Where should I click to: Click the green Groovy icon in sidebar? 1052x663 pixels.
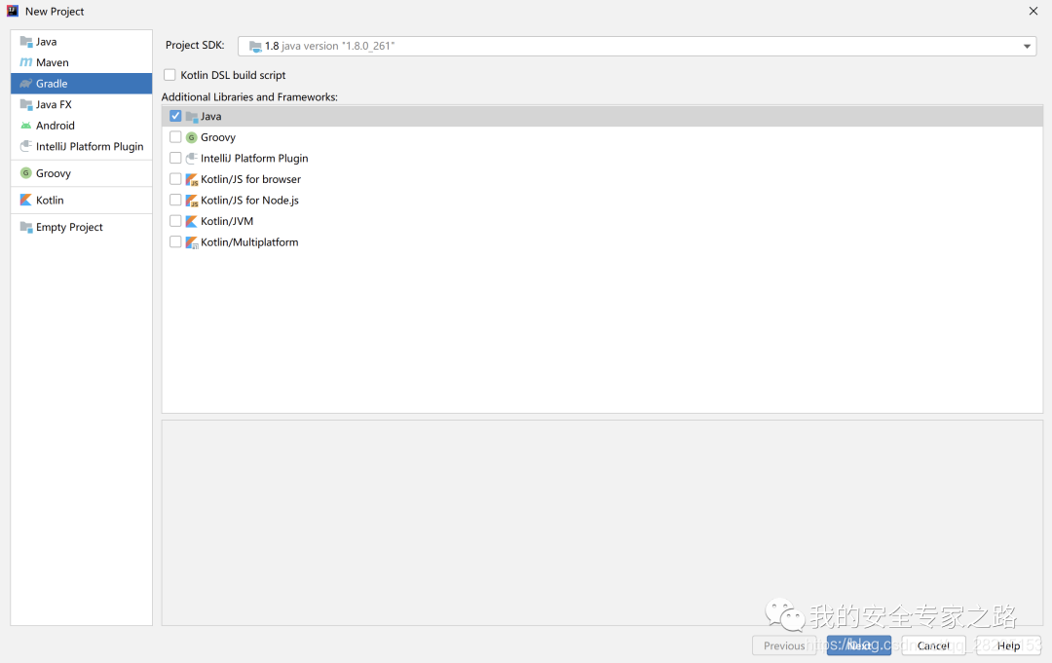coord(26,173)
